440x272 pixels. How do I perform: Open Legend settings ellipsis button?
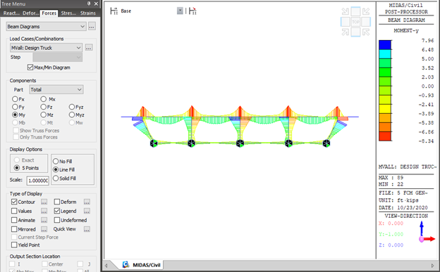pos(87,211)
